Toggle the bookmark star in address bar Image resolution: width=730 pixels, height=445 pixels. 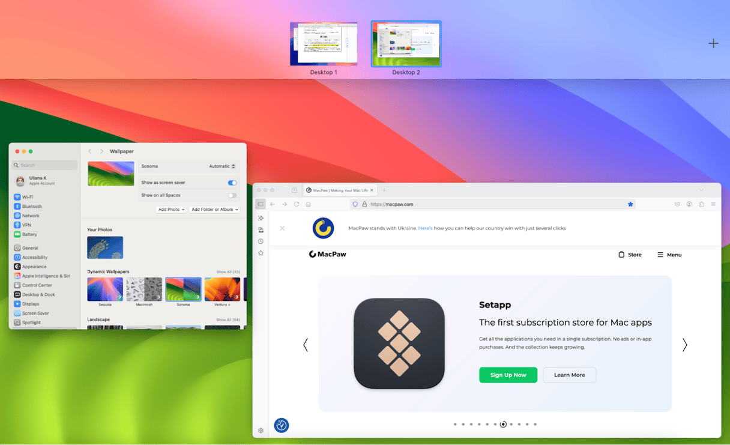tap(630, 204)
